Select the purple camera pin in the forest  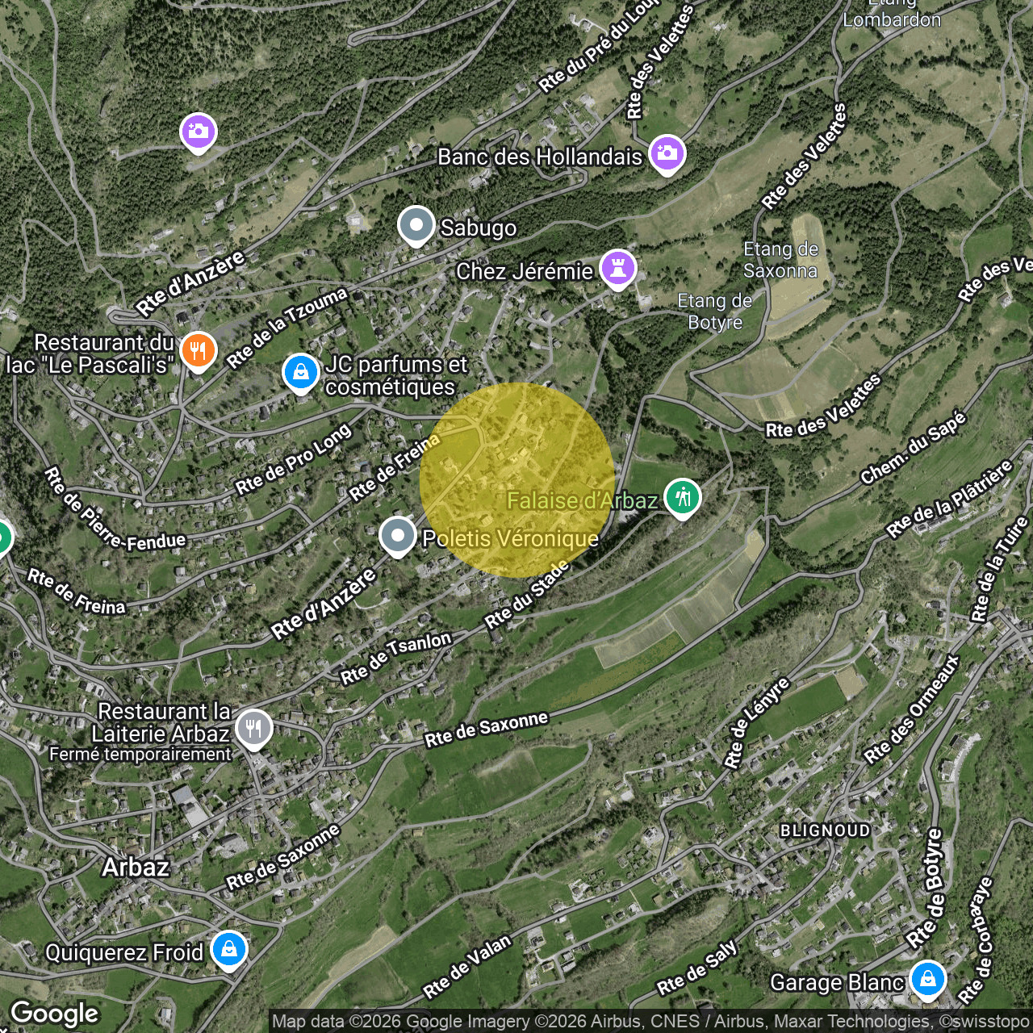199,131
